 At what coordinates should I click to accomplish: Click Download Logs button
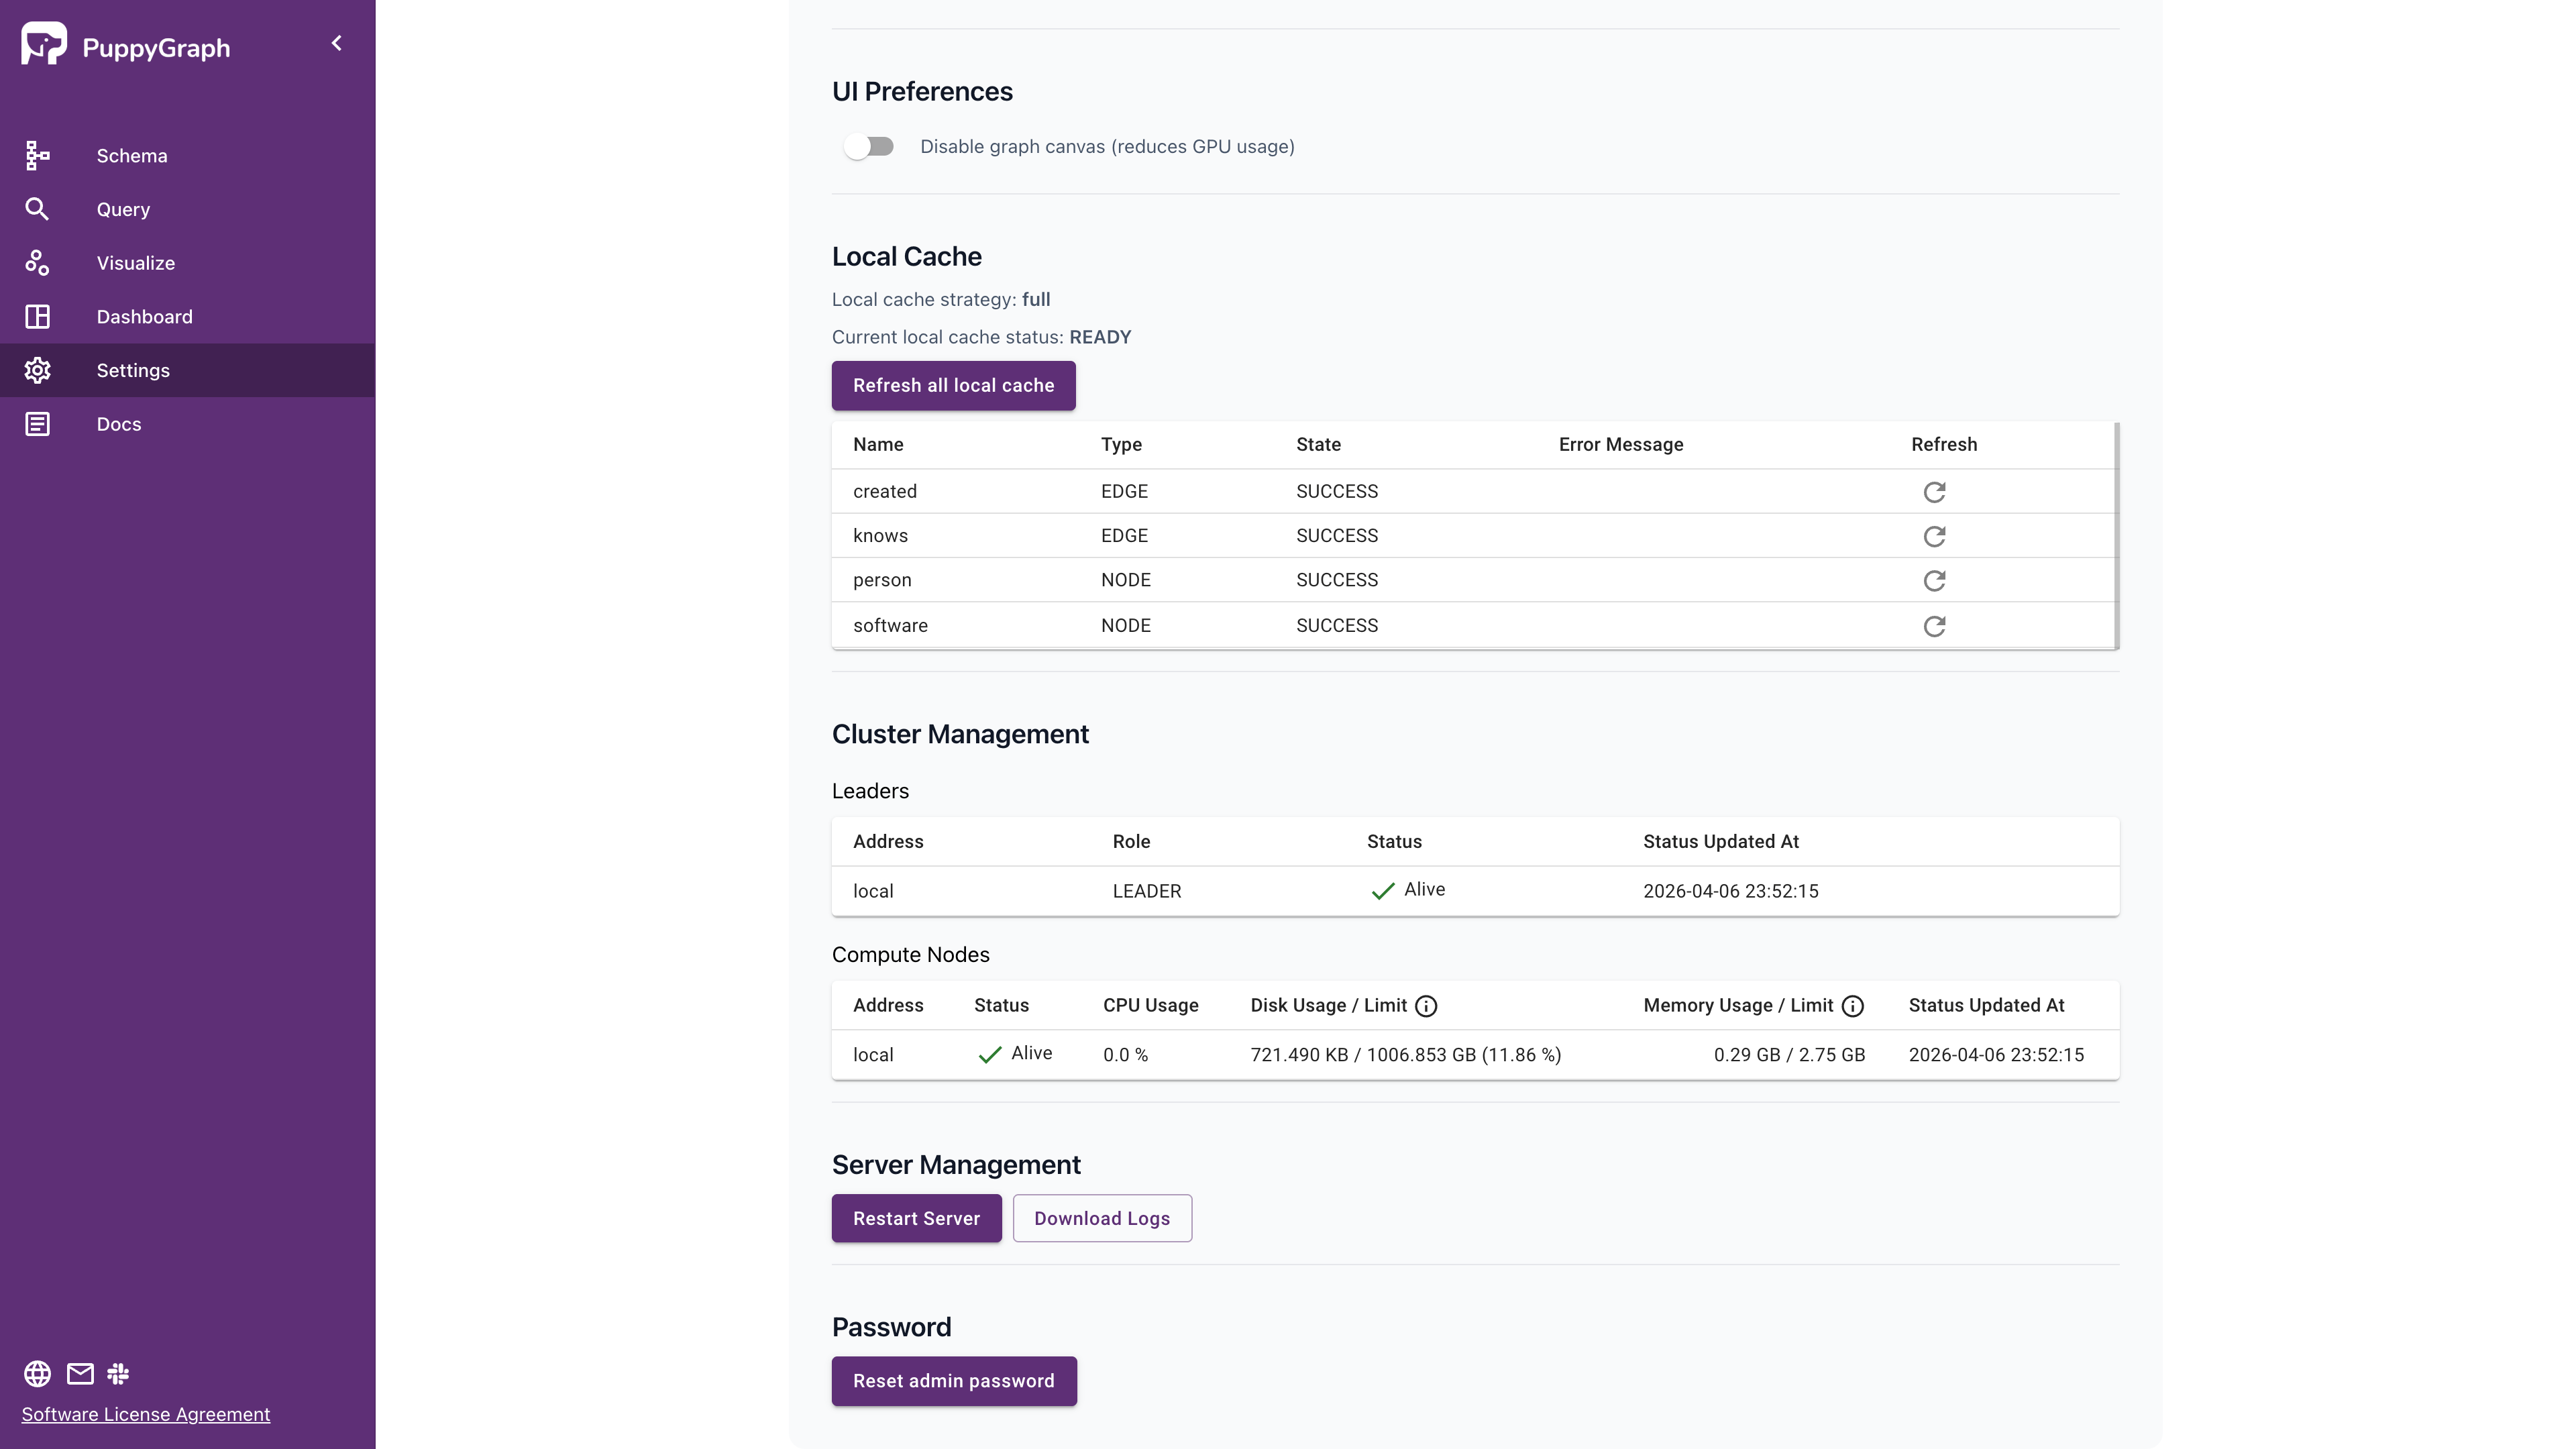tap(1101, 1218)
